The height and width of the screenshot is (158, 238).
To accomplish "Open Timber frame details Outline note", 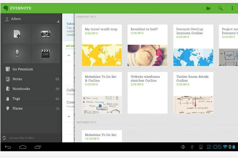I will (193, 93).
